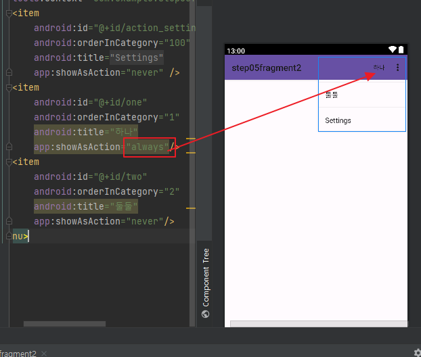421x357 pixels.
Task: Click the yellow warning marker next to the 둘둘 line
Action: tap(191, 208)
